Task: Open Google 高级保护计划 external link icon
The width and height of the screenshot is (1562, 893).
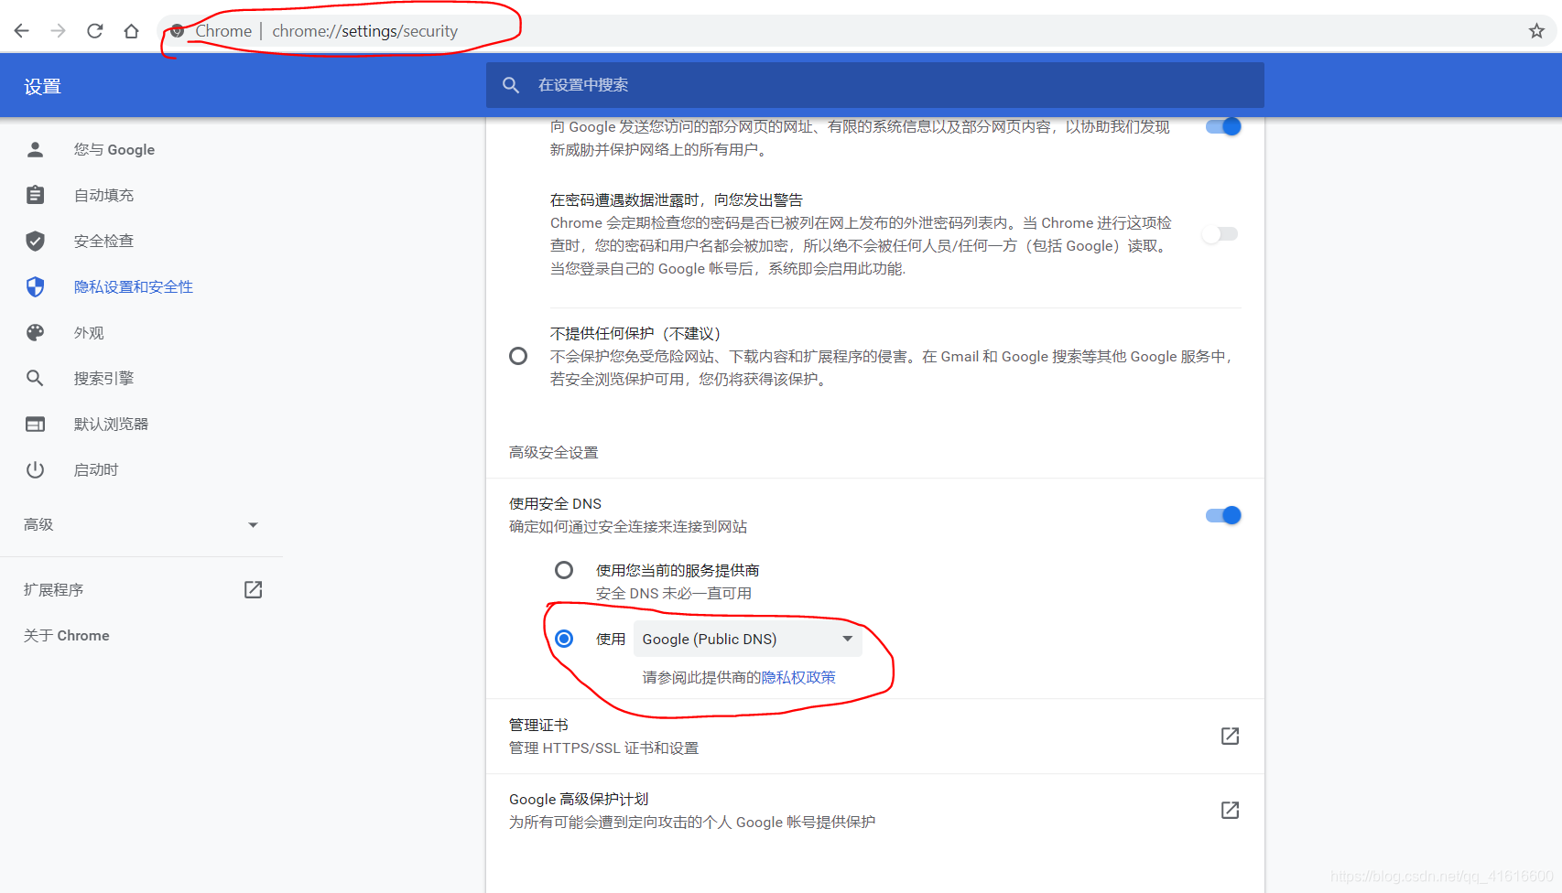Action: tap(1230, 810)
